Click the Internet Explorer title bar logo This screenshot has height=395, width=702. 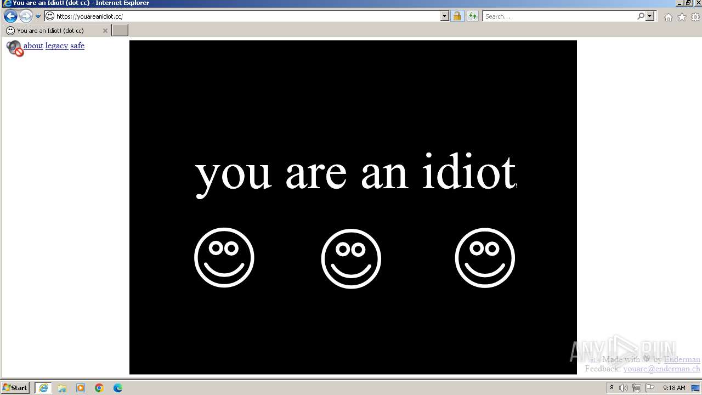tap(7, 3)
